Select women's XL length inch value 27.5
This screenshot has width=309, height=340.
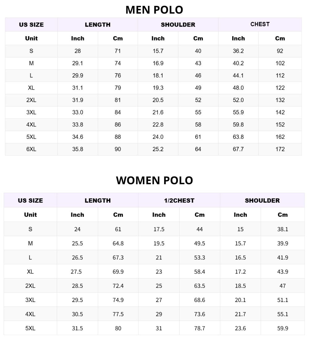point(76,272)
